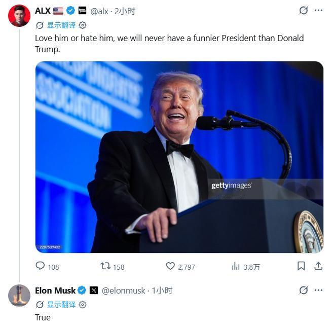
Task: Share the ALX post via upload icon
Action: point(318,266)
